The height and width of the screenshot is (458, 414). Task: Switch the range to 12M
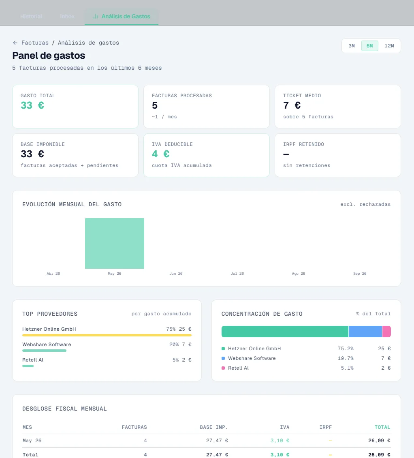point(389,46)
